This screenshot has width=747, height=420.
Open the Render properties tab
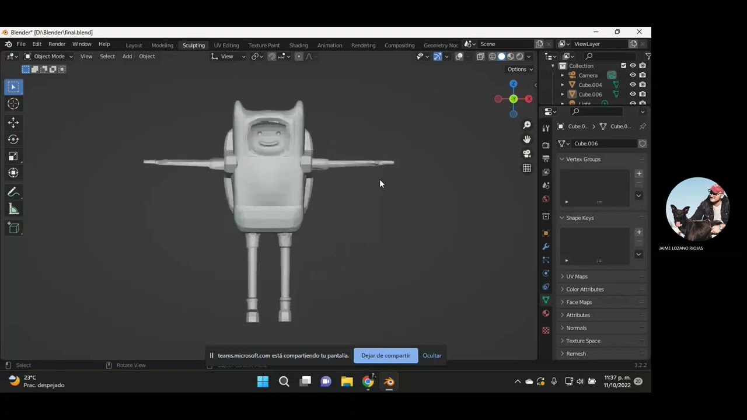(x=546, y=145)
